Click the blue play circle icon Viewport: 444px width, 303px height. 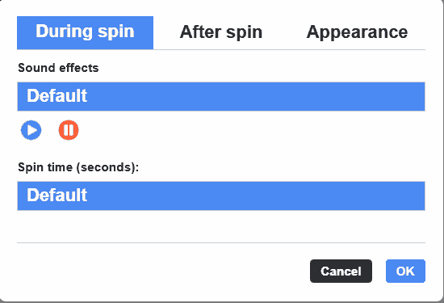click(31, 130)
